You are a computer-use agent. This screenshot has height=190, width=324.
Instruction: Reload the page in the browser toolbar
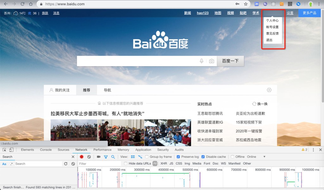click(22, 4)
